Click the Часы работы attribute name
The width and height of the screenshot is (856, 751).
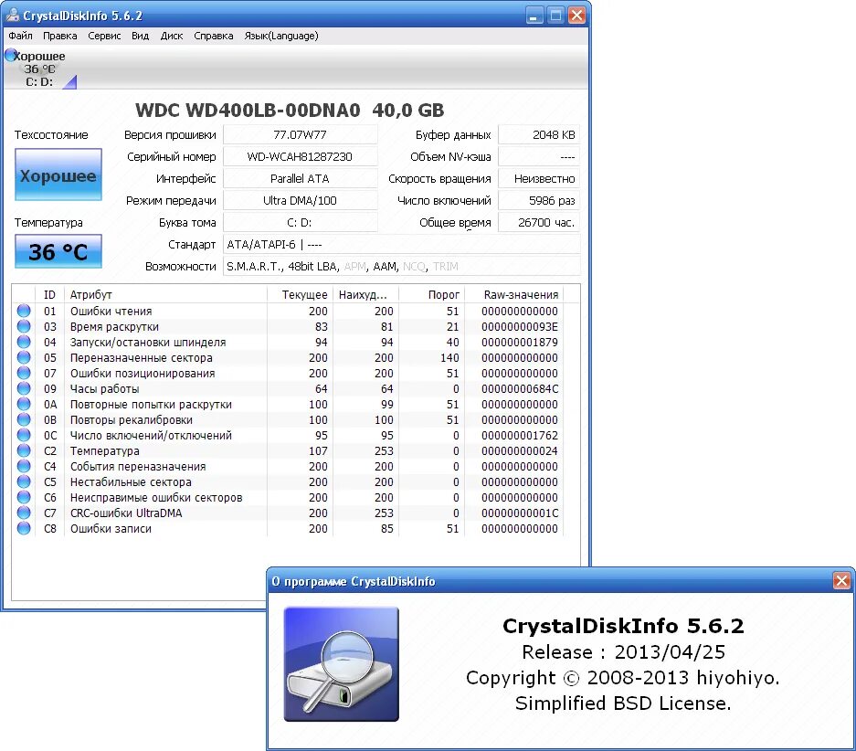click(x=104, y=388)
